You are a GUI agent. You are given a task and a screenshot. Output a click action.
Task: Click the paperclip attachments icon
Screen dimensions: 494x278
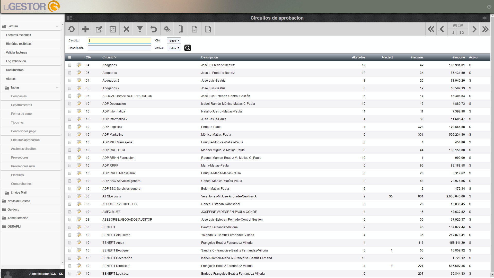pyautogui.click(x=181, y=29)
